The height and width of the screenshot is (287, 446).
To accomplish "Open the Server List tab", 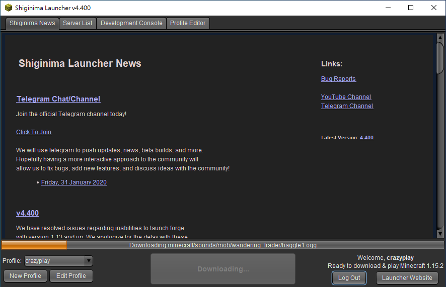I will (78, 23).
